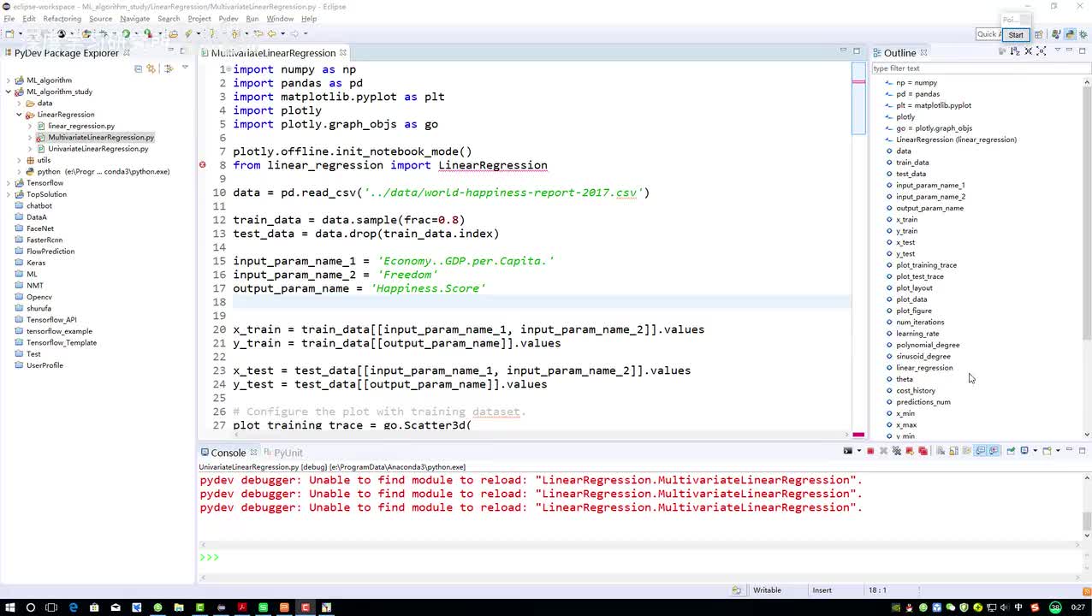Click the error marker on line 8
The width and height of the screenshot is (1092, 616).
203,165
